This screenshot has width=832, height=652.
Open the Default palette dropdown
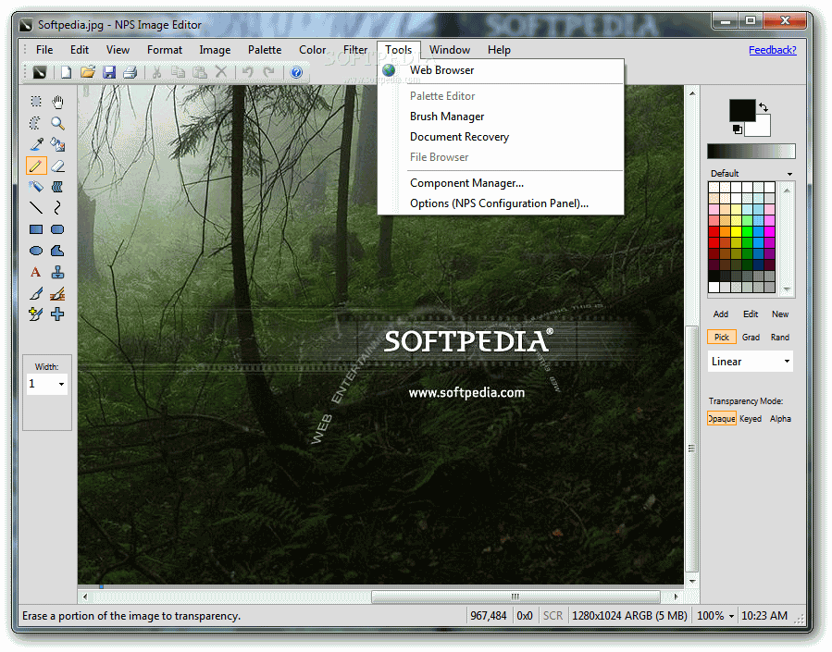(789, 174)
